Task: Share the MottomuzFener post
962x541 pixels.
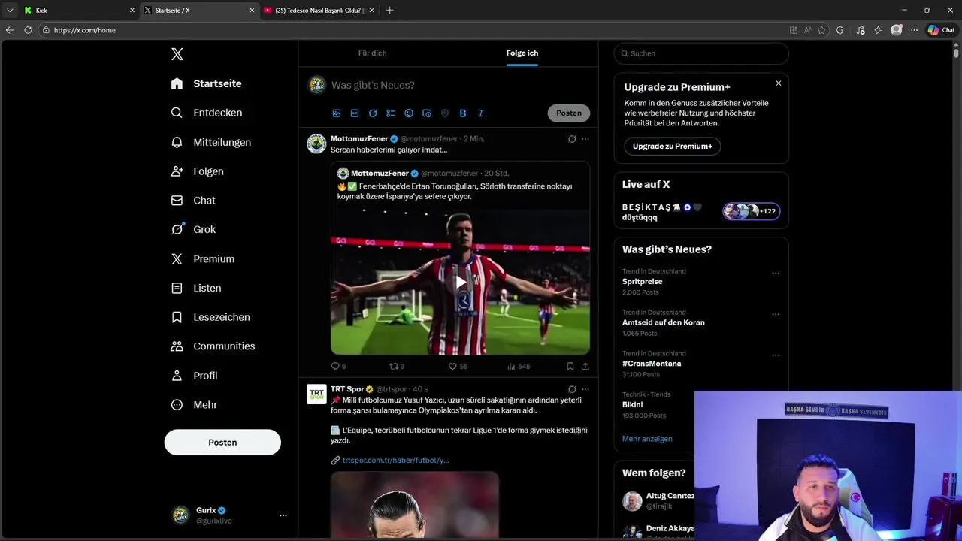Action: coord(585,367)
